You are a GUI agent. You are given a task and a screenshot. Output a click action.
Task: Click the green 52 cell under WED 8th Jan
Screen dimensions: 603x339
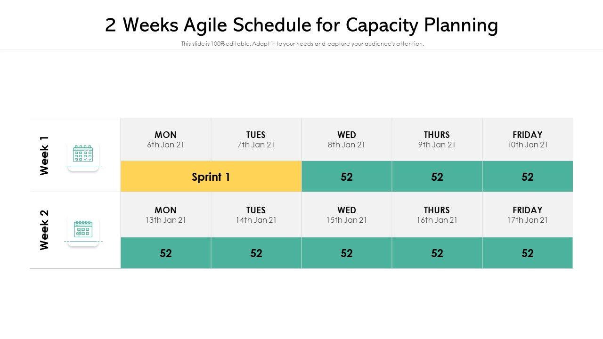tap(347, 177)
